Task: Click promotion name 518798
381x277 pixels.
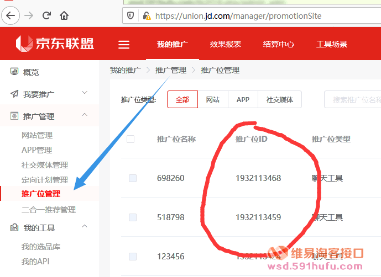Action: [170, 217]
